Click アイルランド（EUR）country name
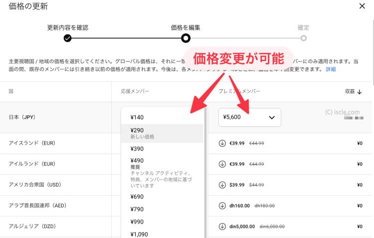 click(32, 164)
